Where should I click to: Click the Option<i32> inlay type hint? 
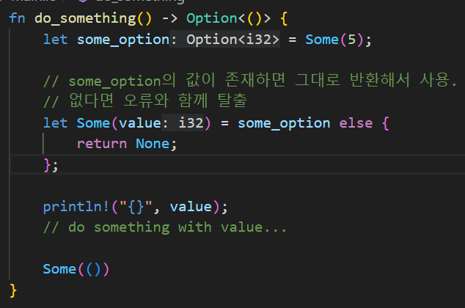click(x=232, y=39)
